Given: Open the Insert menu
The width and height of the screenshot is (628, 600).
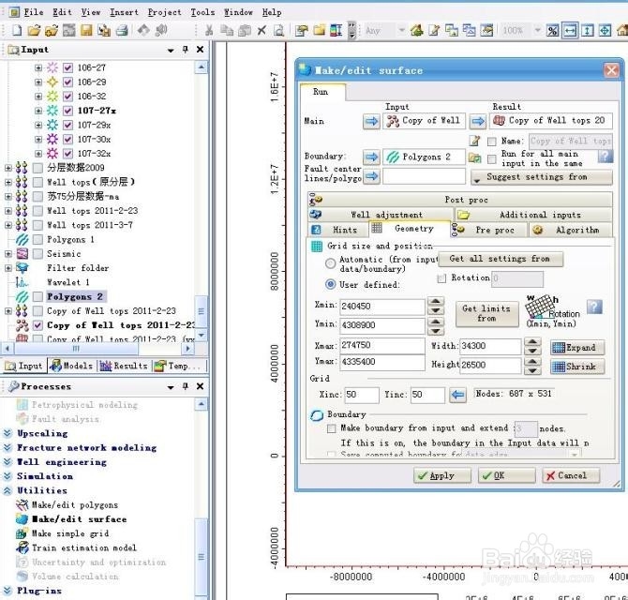Looking at the screenshot, I should tap(124, 12).
